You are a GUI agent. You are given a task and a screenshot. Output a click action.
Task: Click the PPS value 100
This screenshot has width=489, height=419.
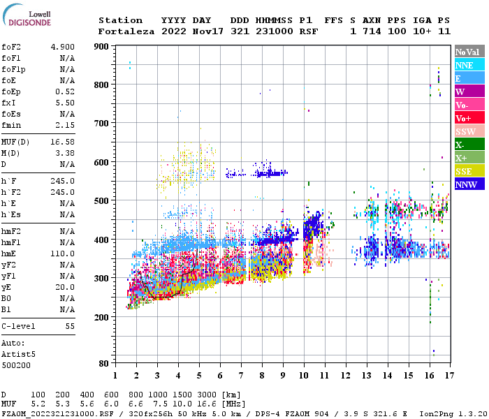point(397,31)
